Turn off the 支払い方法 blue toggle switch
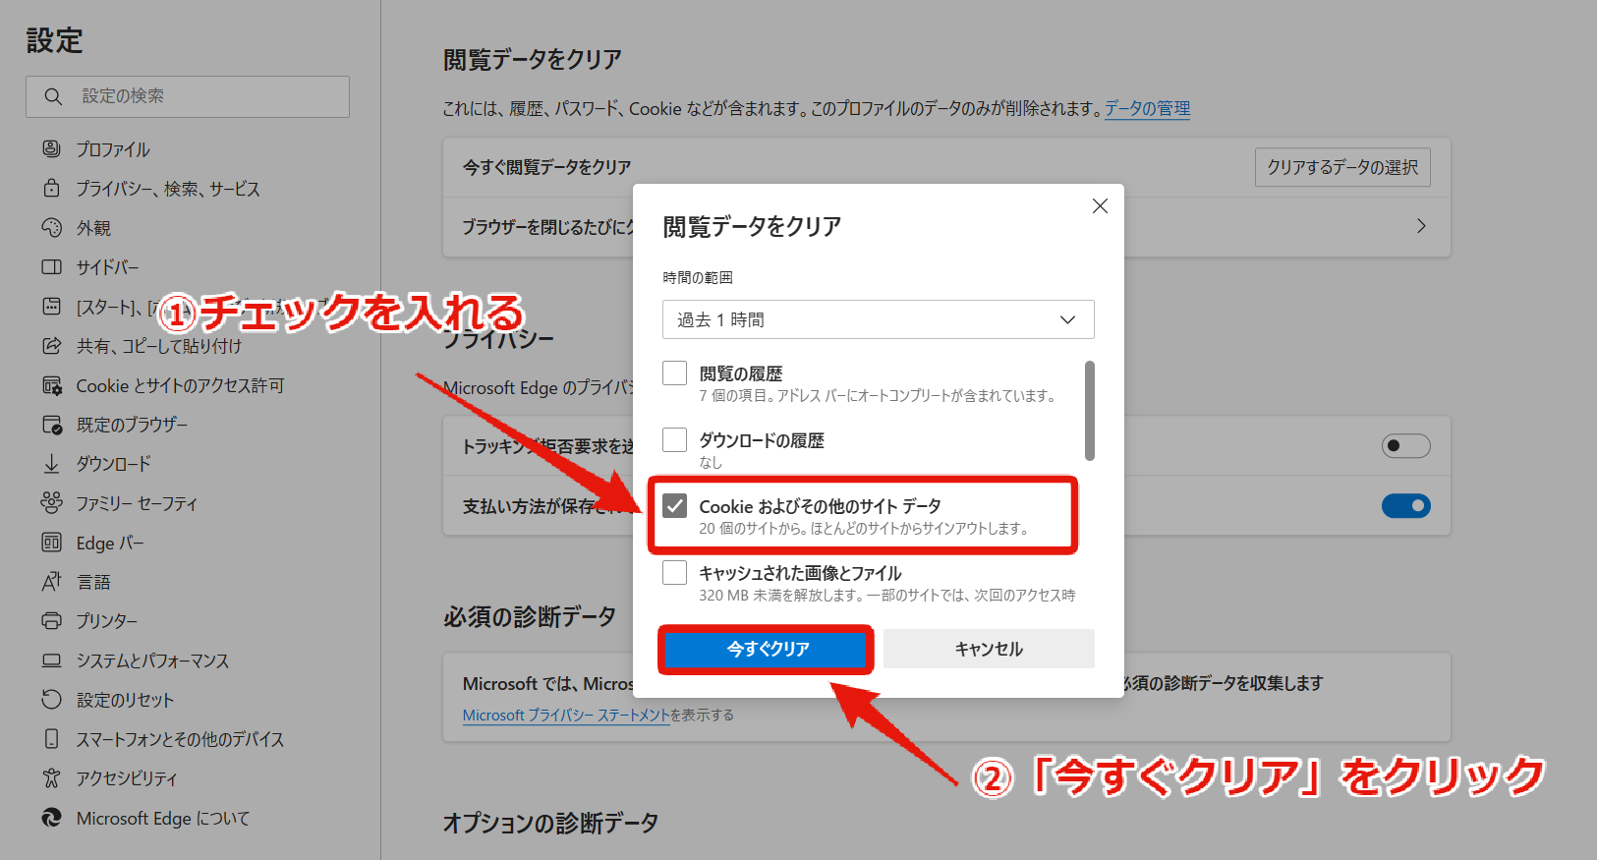This screenshot has width=1597, height=860. point(1406,505)
